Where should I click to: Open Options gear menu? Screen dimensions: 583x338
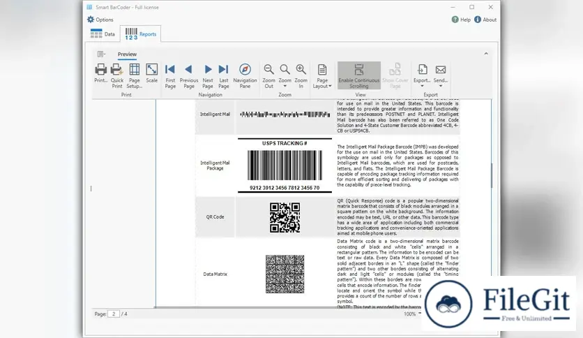(100, 20)
